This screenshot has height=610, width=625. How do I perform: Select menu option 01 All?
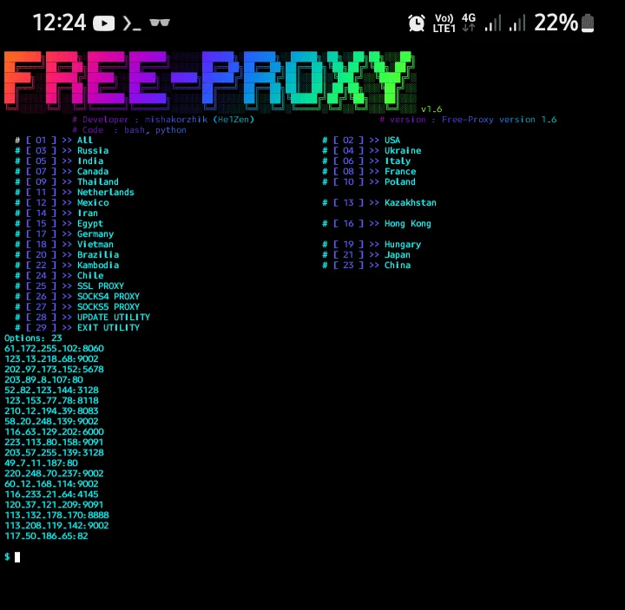tap(54, 141)
